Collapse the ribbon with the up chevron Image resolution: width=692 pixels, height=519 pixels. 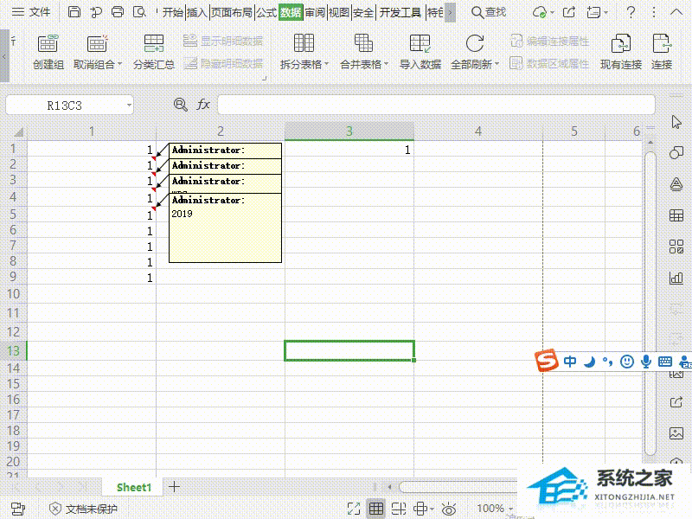pyautogui.click(x=676, y=12)
